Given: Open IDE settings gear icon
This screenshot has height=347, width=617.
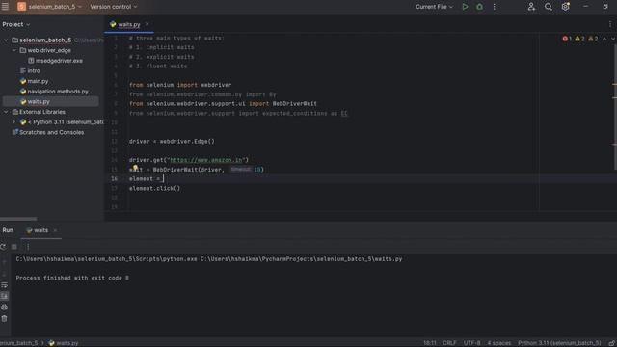Looking at the screenshot, I should click(x=566, y=7).
